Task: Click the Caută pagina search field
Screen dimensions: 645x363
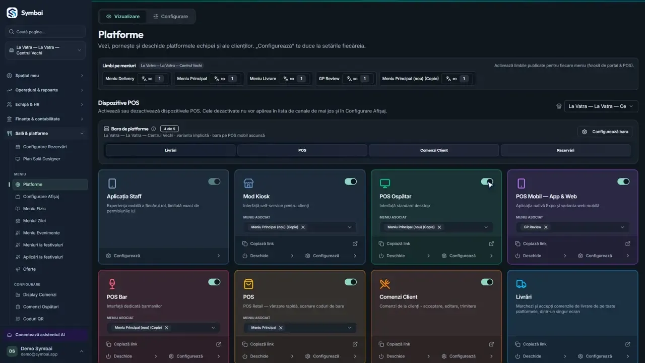Action: pyautogui.click(x=45, y=32)
